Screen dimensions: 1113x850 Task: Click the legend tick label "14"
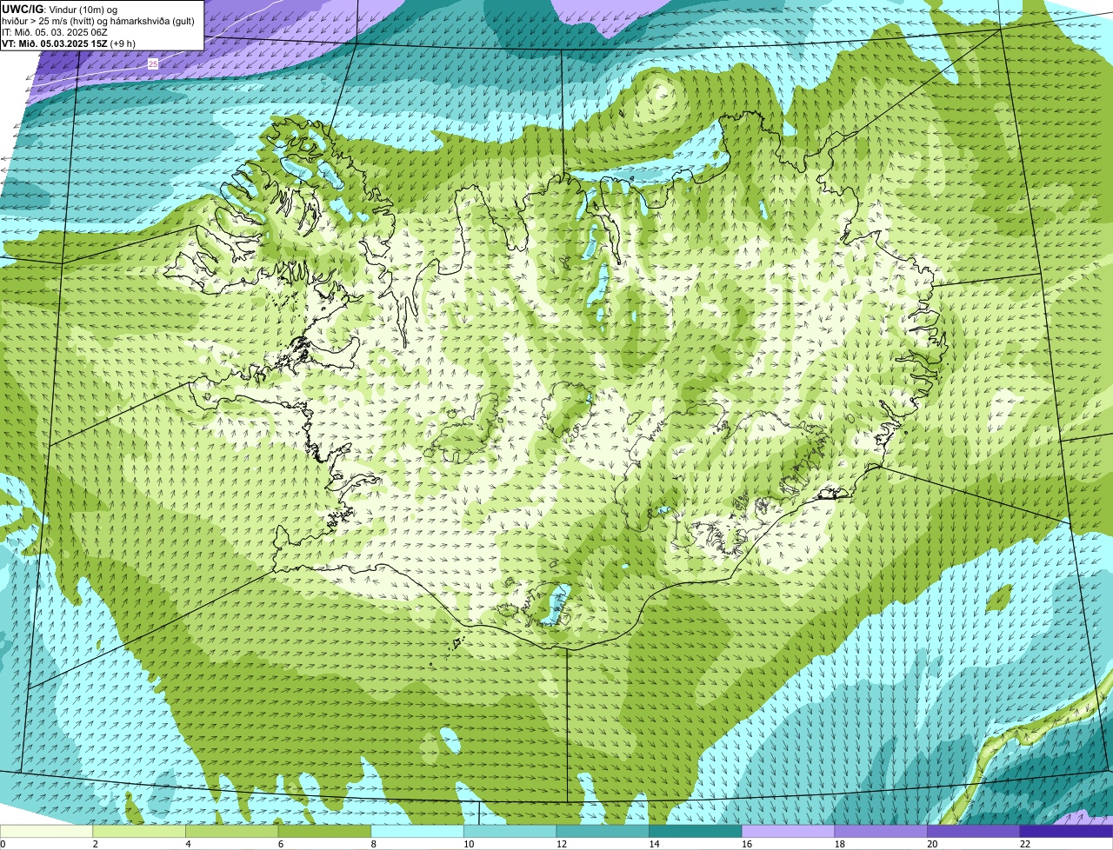[654, 844]
